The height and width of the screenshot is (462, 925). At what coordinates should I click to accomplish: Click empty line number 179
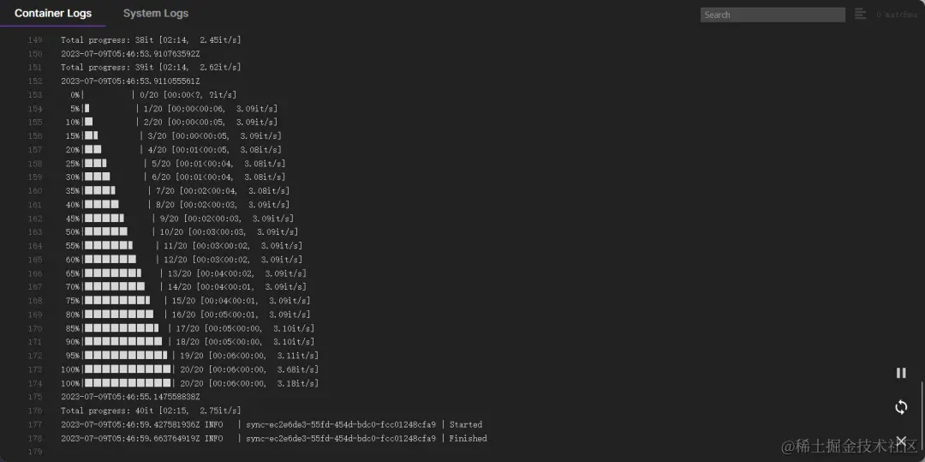(x=35, y=452)
